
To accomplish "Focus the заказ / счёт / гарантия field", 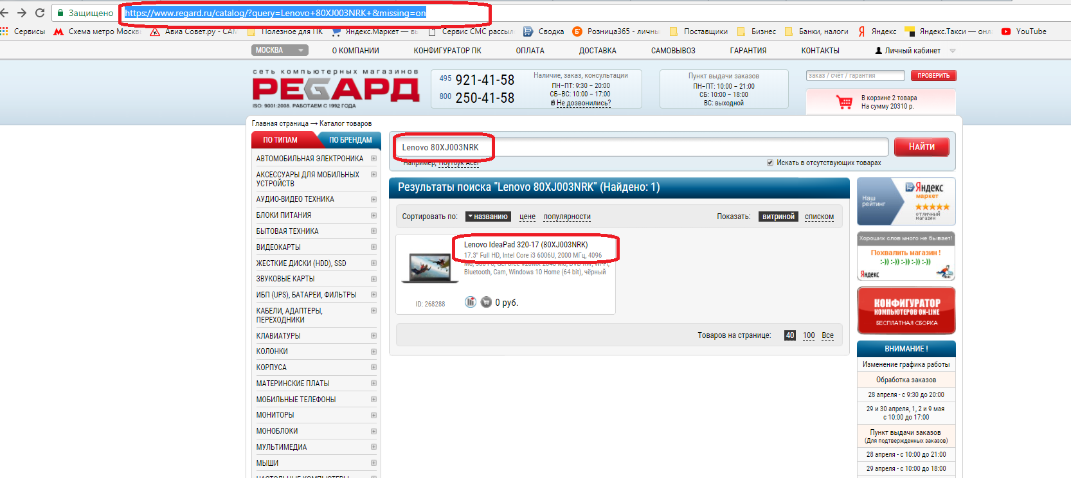I will [857, 76].
